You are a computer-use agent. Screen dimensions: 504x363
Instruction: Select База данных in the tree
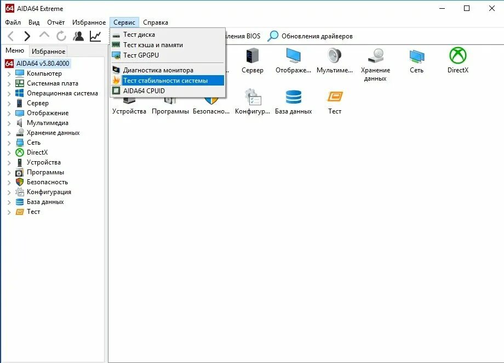coord(45,202)
